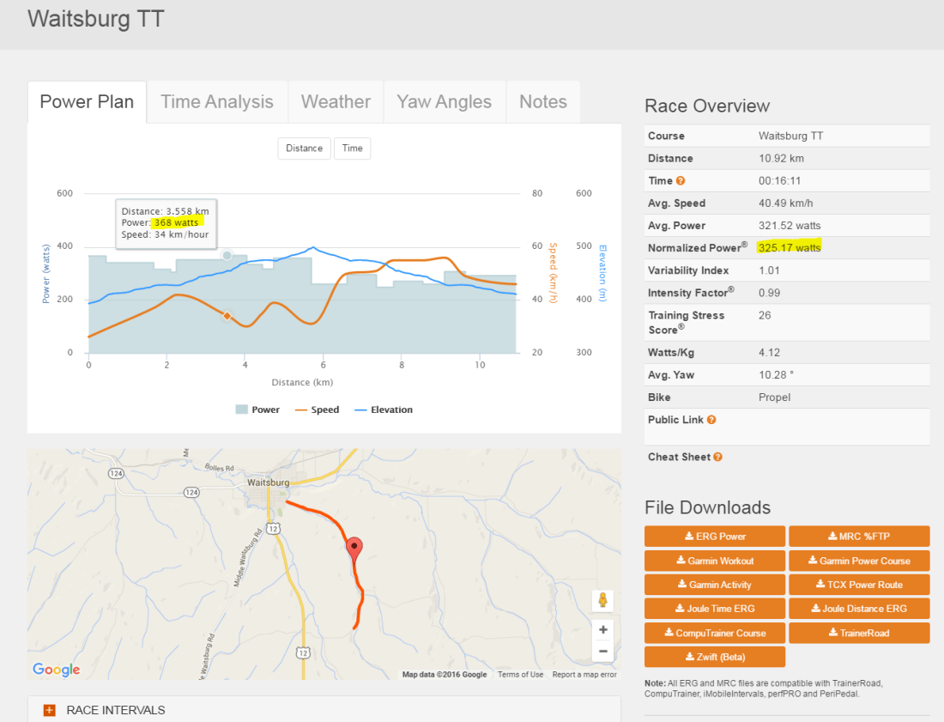Switch chart x-axis to Time

point(352,149)
